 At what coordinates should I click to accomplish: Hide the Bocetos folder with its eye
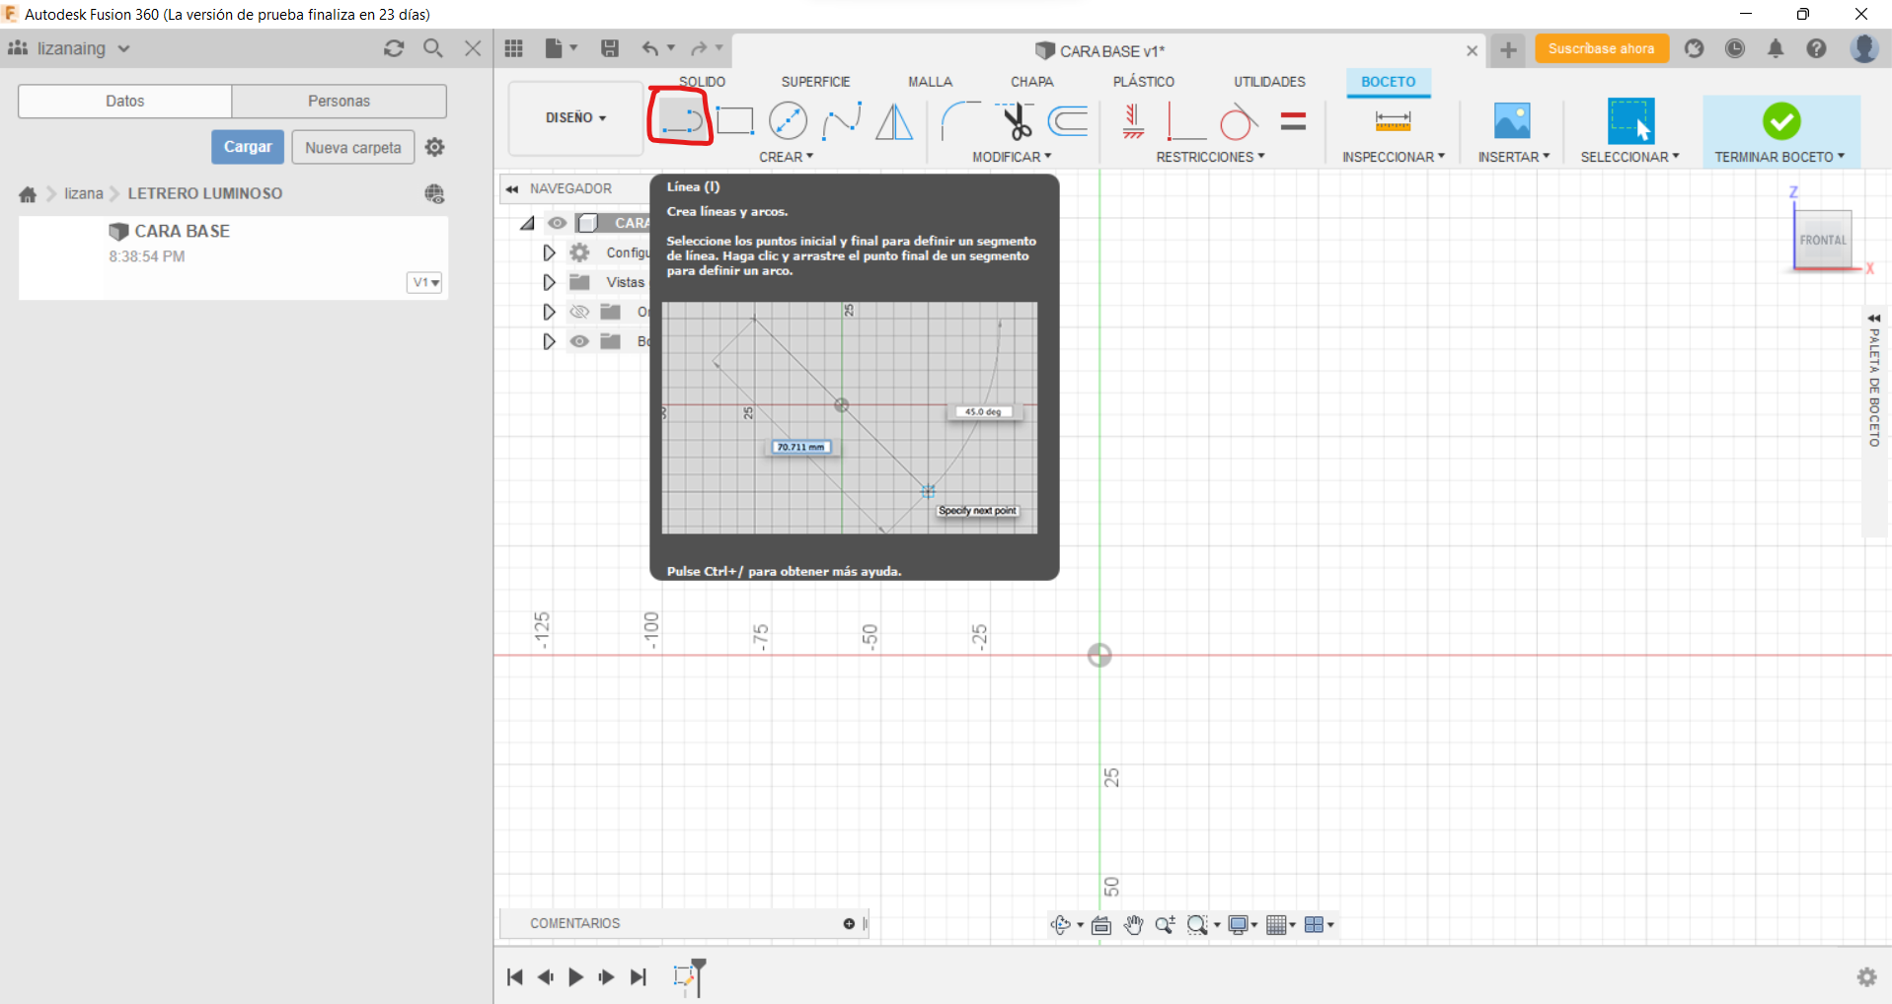pyautogui.click(x=579, y=341)
